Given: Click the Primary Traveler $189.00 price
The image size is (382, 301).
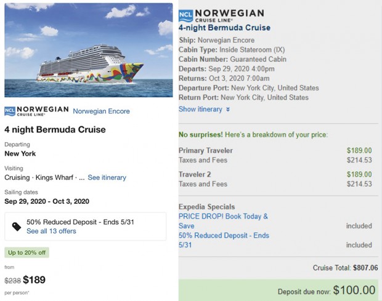Looking at the screenshot, I should [359, 150].
